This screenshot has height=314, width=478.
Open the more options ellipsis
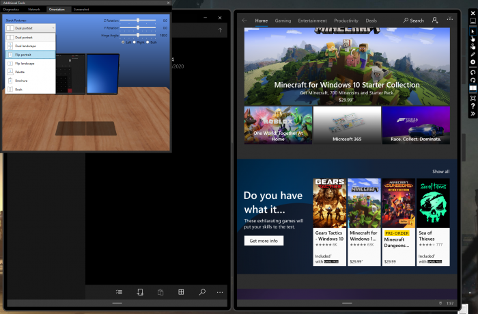pyautogui.click(x=220, y=292)
